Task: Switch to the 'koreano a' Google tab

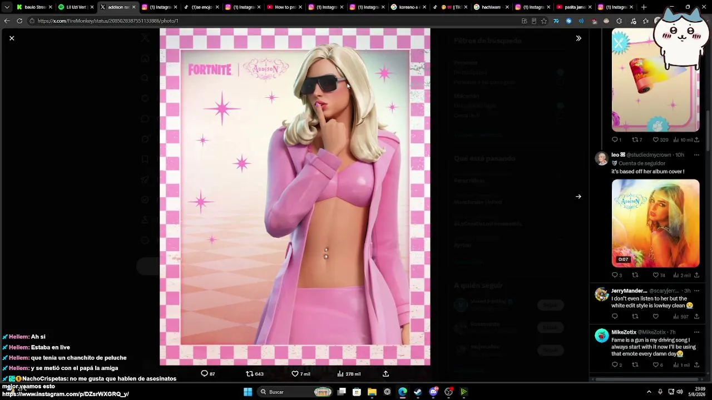Action: [x=409, y=7]
